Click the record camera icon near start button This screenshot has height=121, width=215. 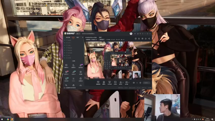click(x=134, y=83)
